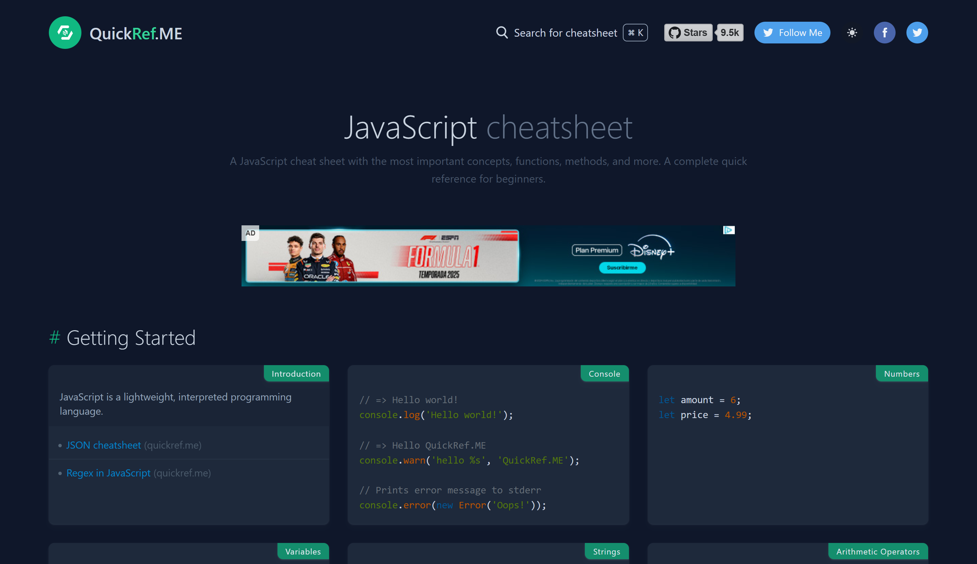This screenshot has height=564, width=977.
Task: Click the Arithmetic Operators section tag
Action: [878, 551]
